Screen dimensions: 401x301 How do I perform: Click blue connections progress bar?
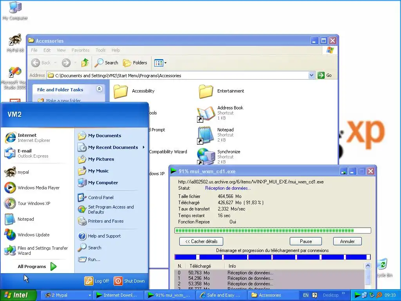click(273, 257)
